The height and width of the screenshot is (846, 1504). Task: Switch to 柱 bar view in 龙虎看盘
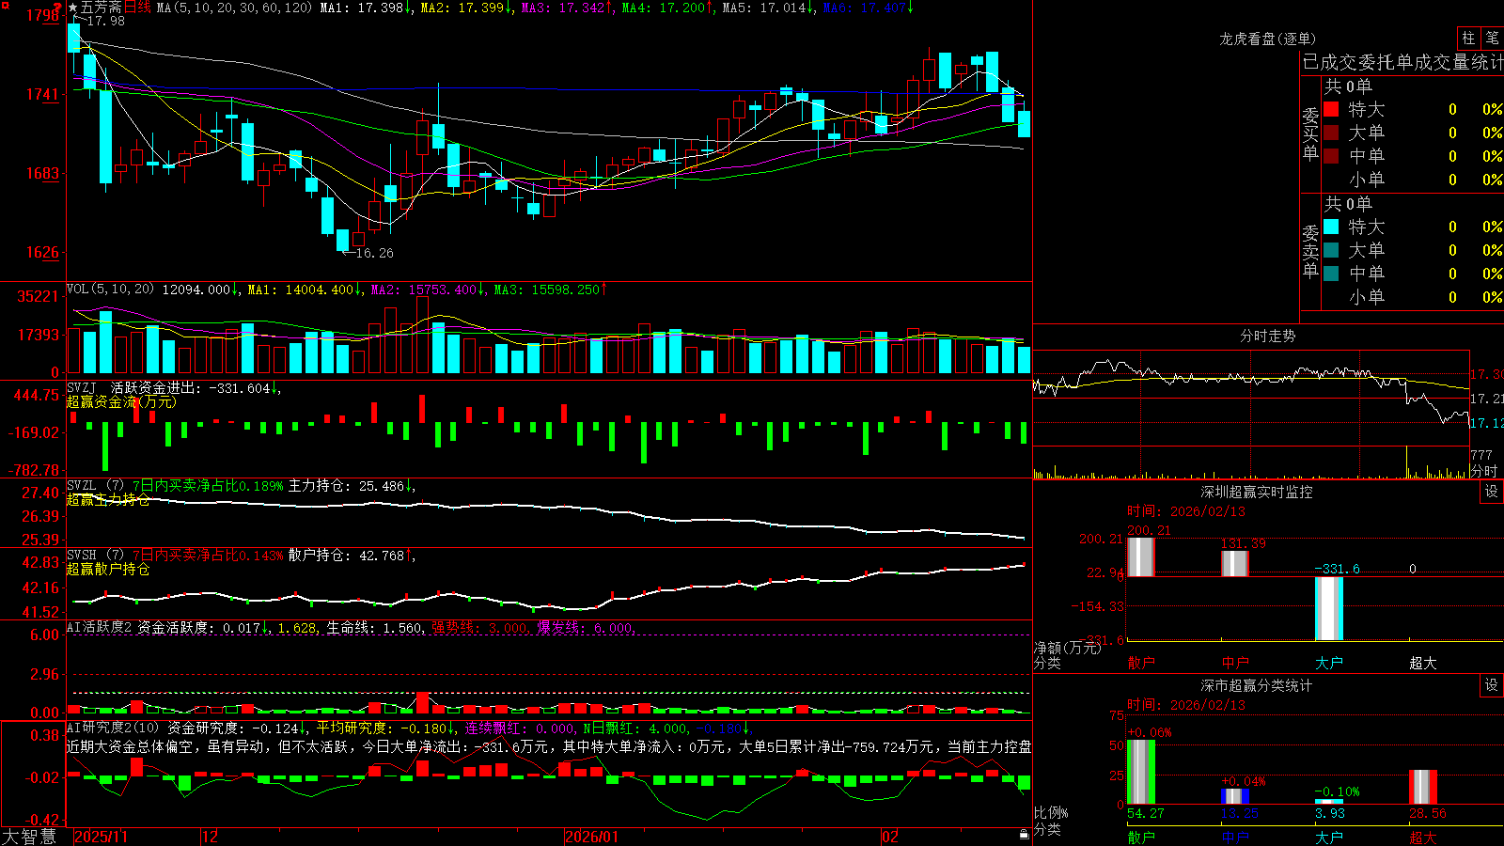(1468, 38)
